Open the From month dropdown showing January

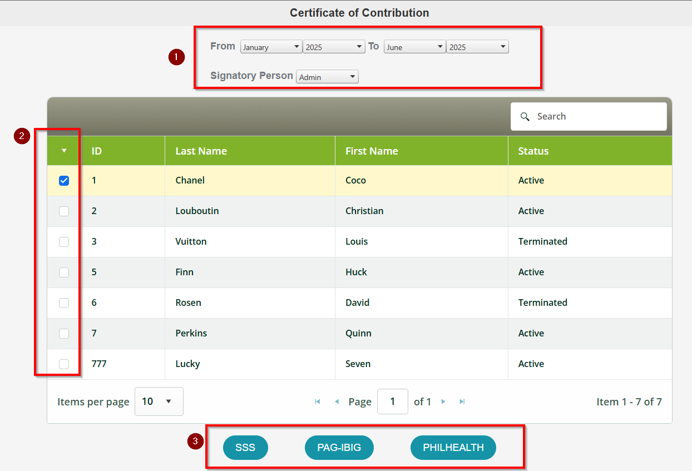271,47
